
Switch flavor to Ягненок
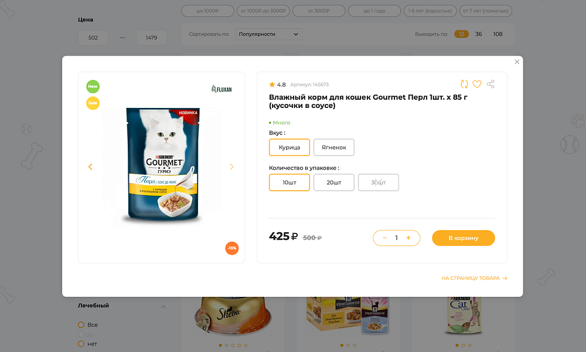click(x=333, y=147)
